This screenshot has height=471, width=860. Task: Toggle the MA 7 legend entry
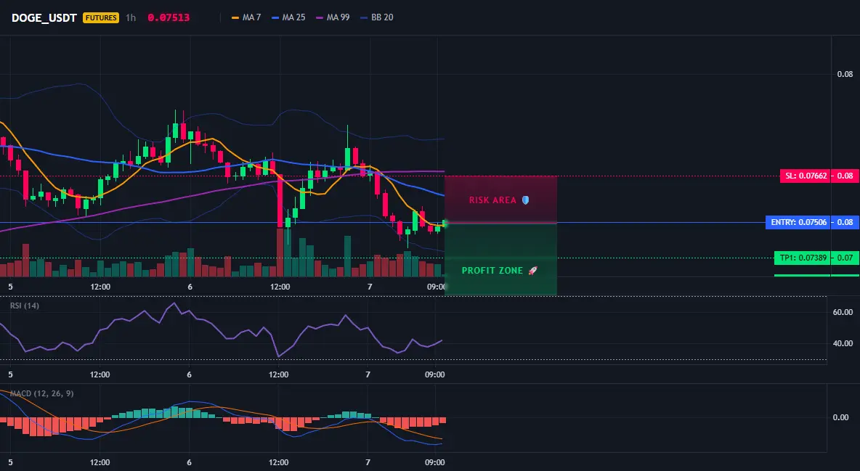[246, 17]
